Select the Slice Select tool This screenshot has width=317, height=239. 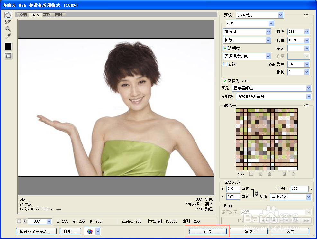8,22
